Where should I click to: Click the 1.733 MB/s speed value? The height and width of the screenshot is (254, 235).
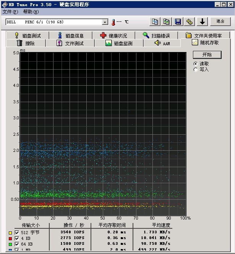pyautogui.click(x=157, y=232)
